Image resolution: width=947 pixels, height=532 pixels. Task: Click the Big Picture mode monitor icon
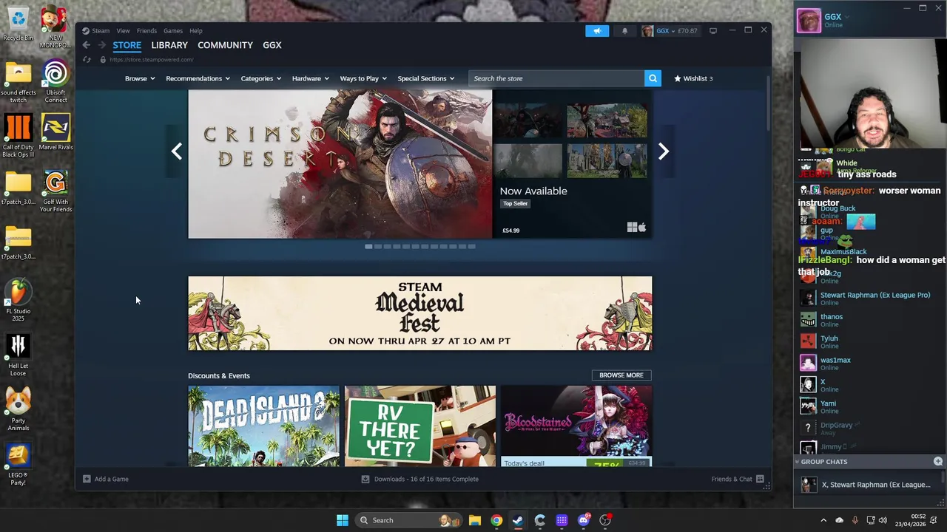(x=713, y=30)
